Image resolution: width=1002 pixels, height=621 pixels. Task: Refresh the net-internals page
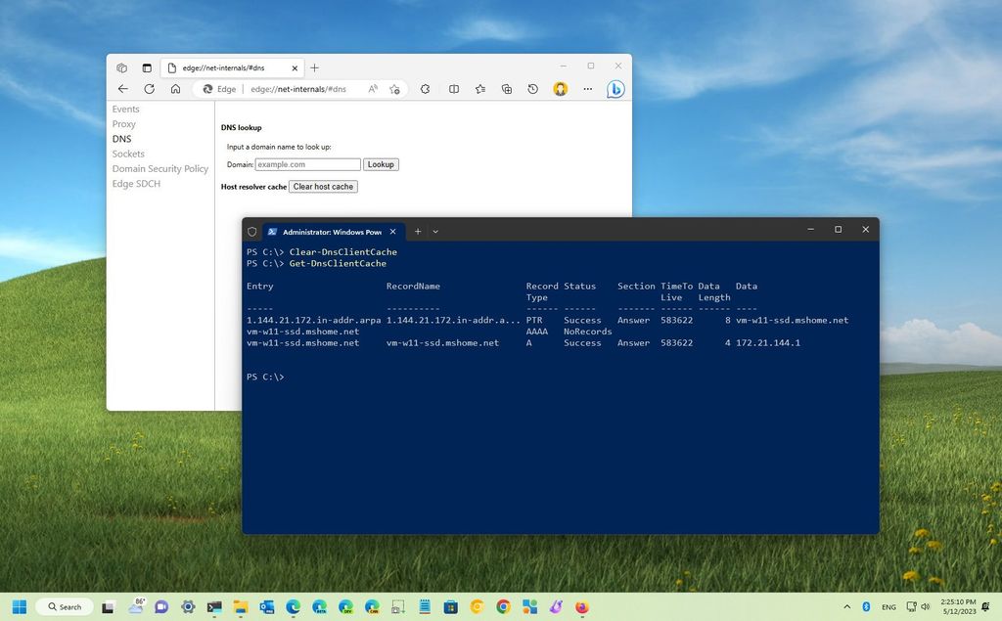click(x=149, y=89)
